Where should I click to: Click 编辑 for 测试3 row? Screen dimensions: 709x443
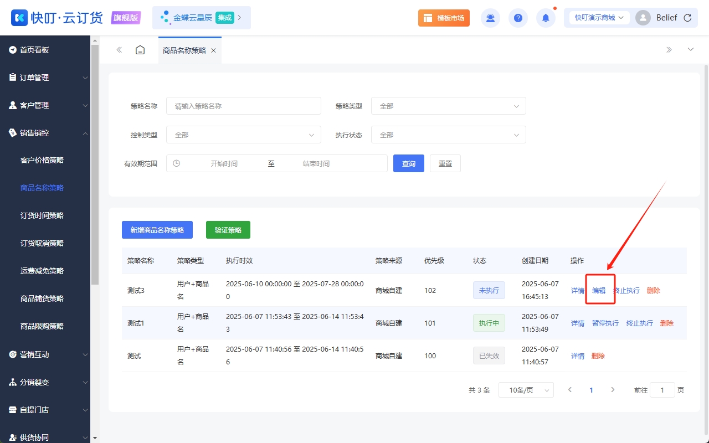(599, 290)
